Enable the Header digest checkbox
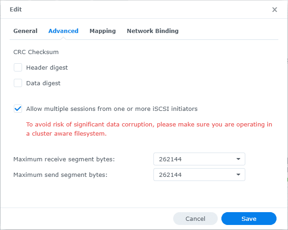 (18, 68)
